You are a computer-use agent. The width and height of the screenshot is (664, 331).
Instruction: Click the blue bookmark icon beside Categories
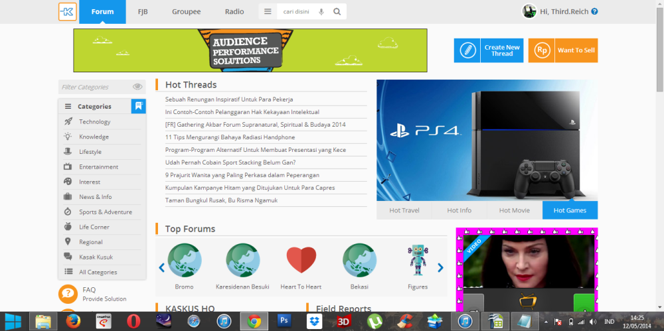139,106
